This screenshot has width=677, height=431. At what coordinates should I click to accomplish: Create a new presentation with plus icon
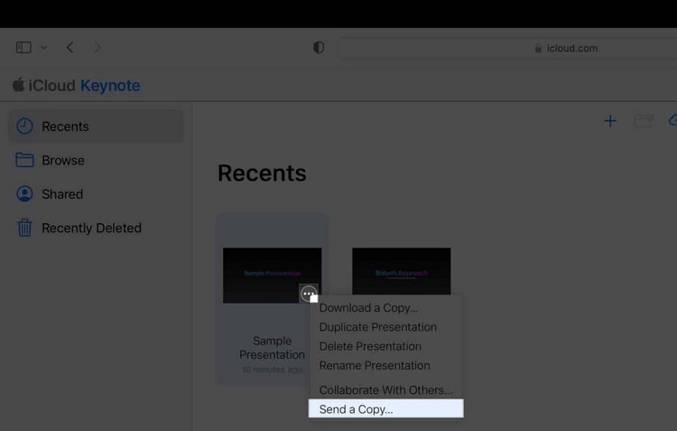[610, 120]
